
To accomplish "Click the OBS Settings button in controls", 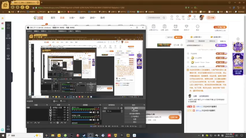I will point(135,119).
